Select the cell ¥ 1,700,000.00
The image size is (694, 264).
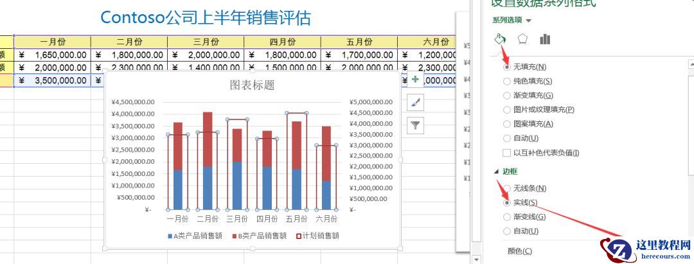pyautogui.click(x=359, y=55)
